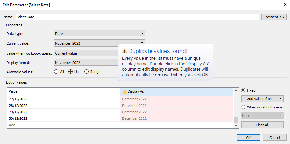Expand the Current value dropdown
The image size is (290, 144).
[99, 43]
